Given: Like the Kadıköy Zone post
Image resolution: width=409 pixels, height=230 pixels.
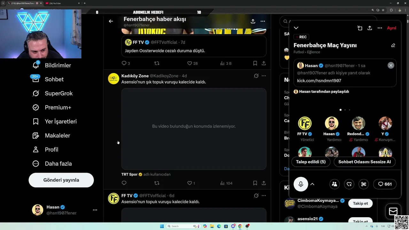Looking at the screenshot, I should click(x=189, y=183).
